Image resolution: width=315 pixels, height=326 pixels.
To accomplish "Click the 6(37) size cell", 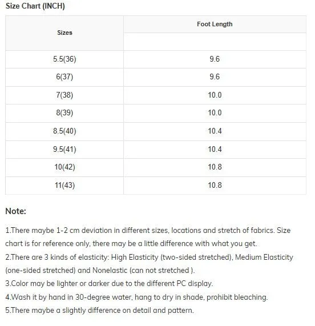I will [x=64, y=77].
